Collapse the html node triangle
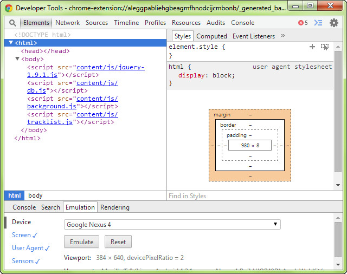The image size is (347, 274). (11, 42)
